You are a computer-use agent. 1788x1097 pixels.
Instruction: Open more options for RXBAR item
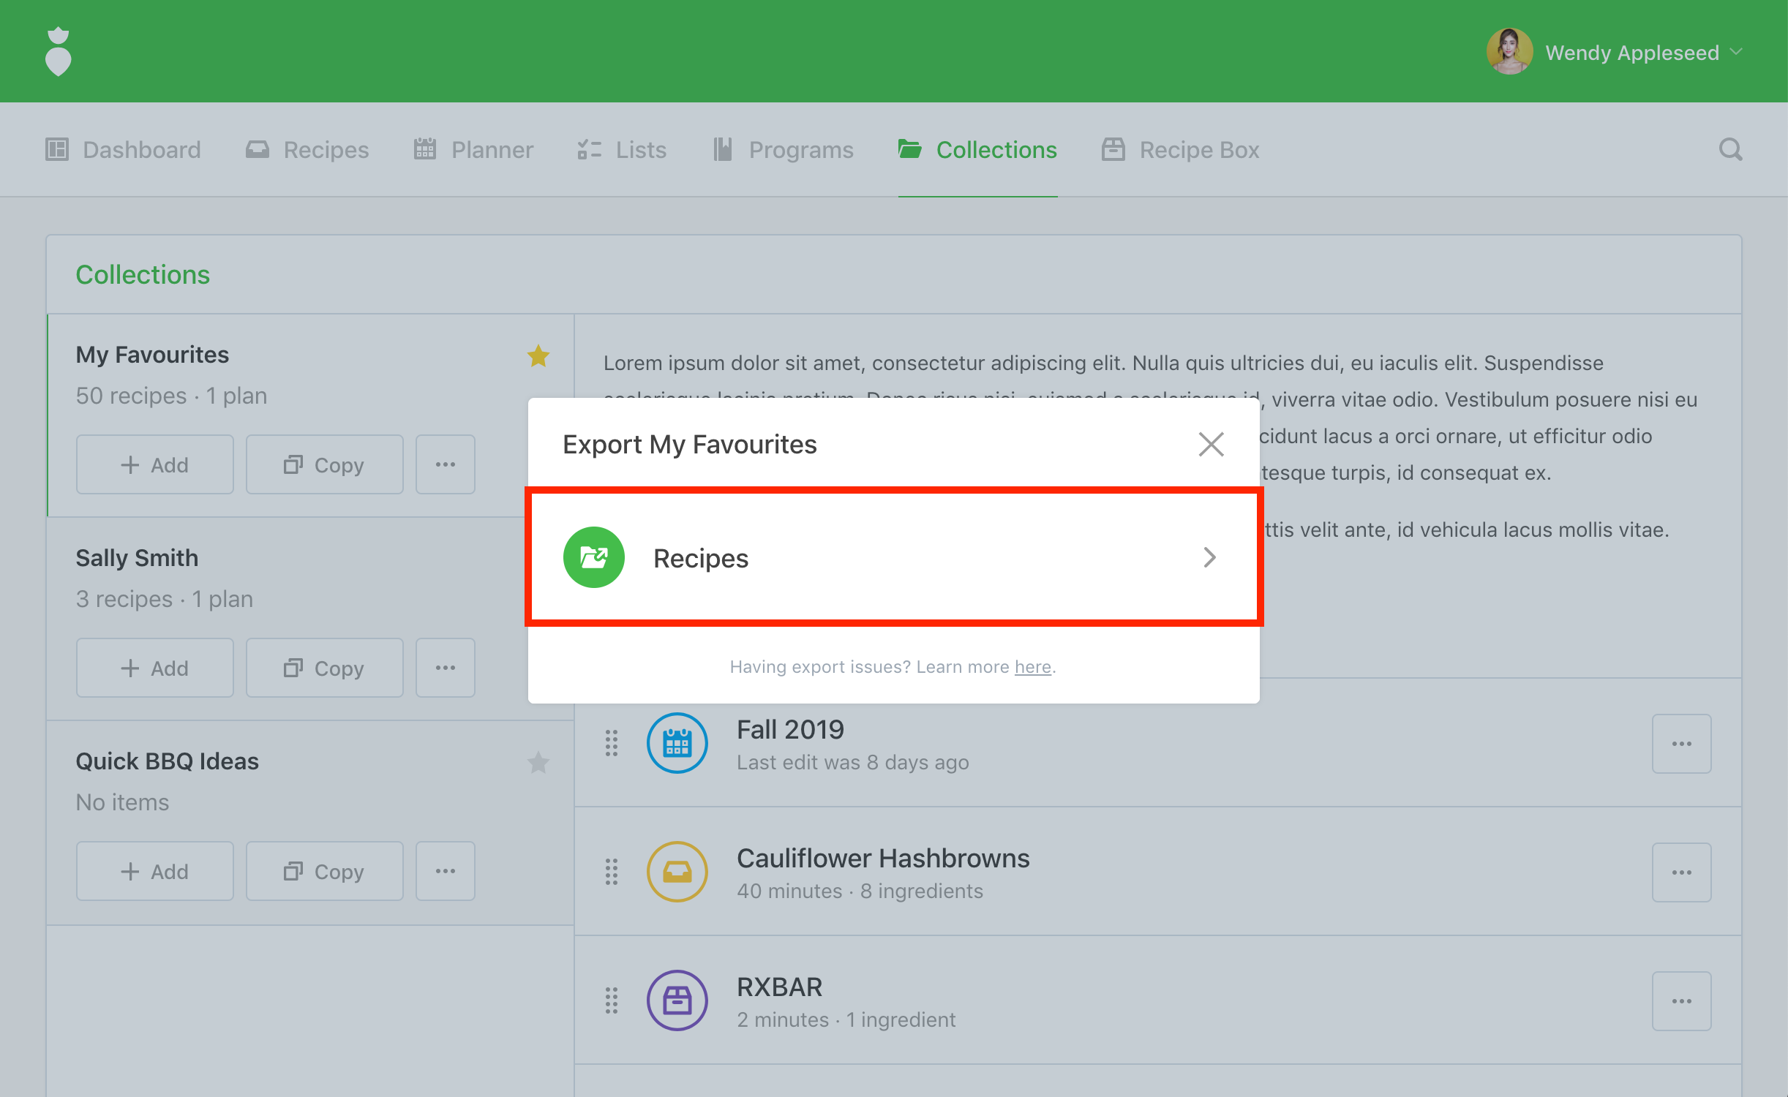coord(1681,1000)
